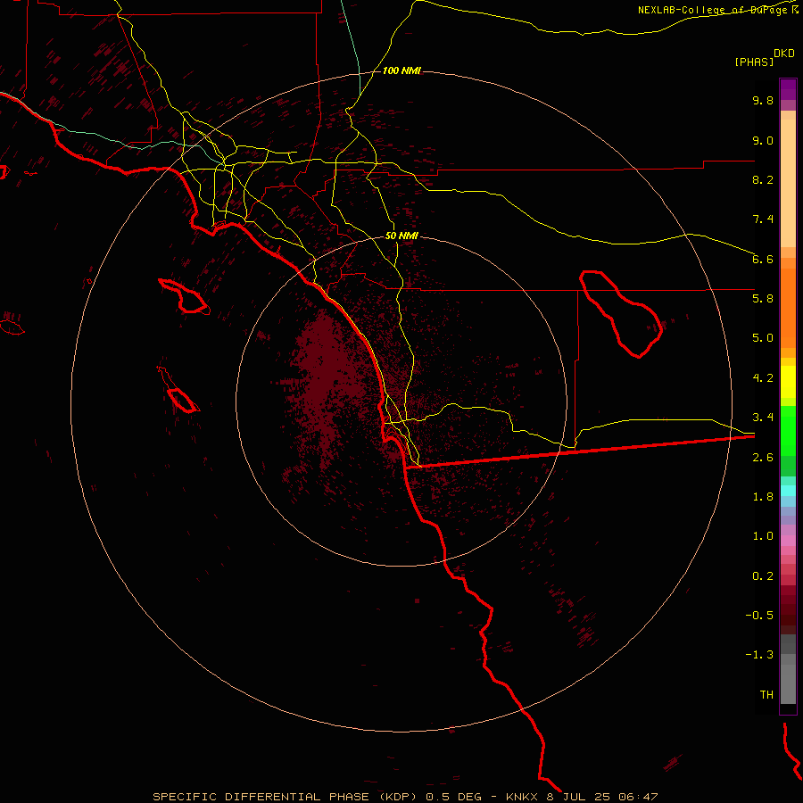Click the 8.2 scale label
The width and height of the screenshot is (803, 803).
click(x=763, y=179)
